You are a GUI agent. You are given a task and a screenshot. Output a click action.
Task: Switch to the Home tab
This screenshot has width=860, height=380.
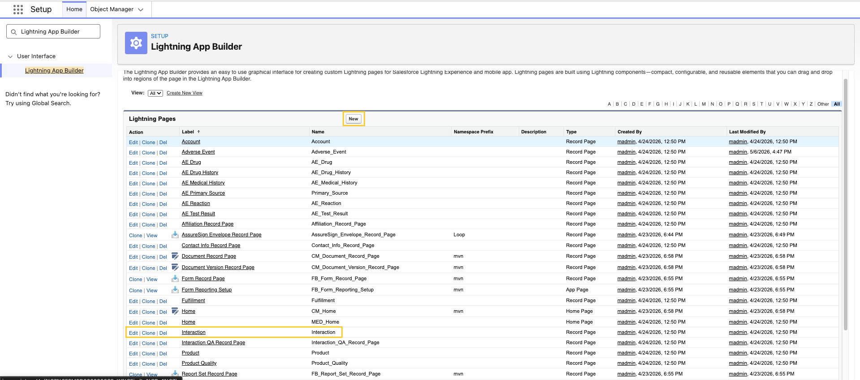(74, 9)
